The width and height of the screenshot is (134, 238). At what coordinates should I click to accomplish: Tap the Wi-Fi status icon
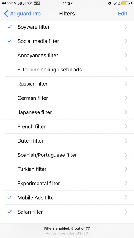click(x=29, y=3)
